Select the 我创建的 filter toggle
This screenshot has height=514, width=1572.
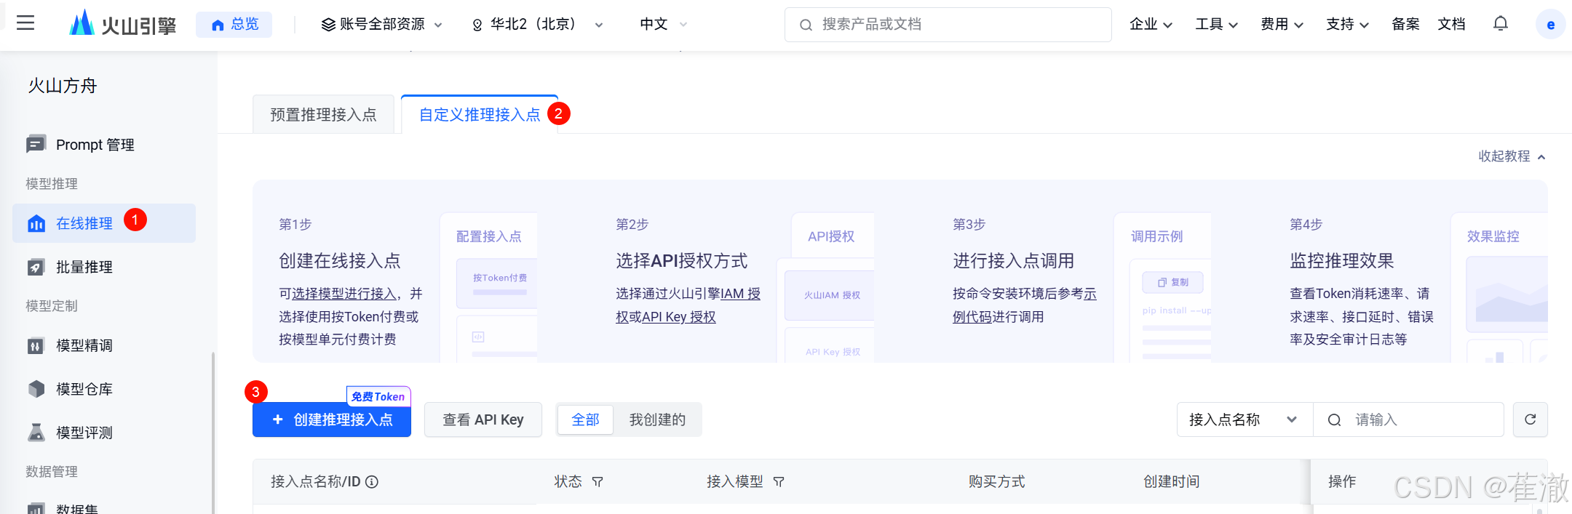tap(657, 419)
